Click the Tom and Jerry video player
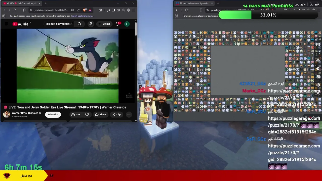 pyautogui.click(x=67, y=66)
